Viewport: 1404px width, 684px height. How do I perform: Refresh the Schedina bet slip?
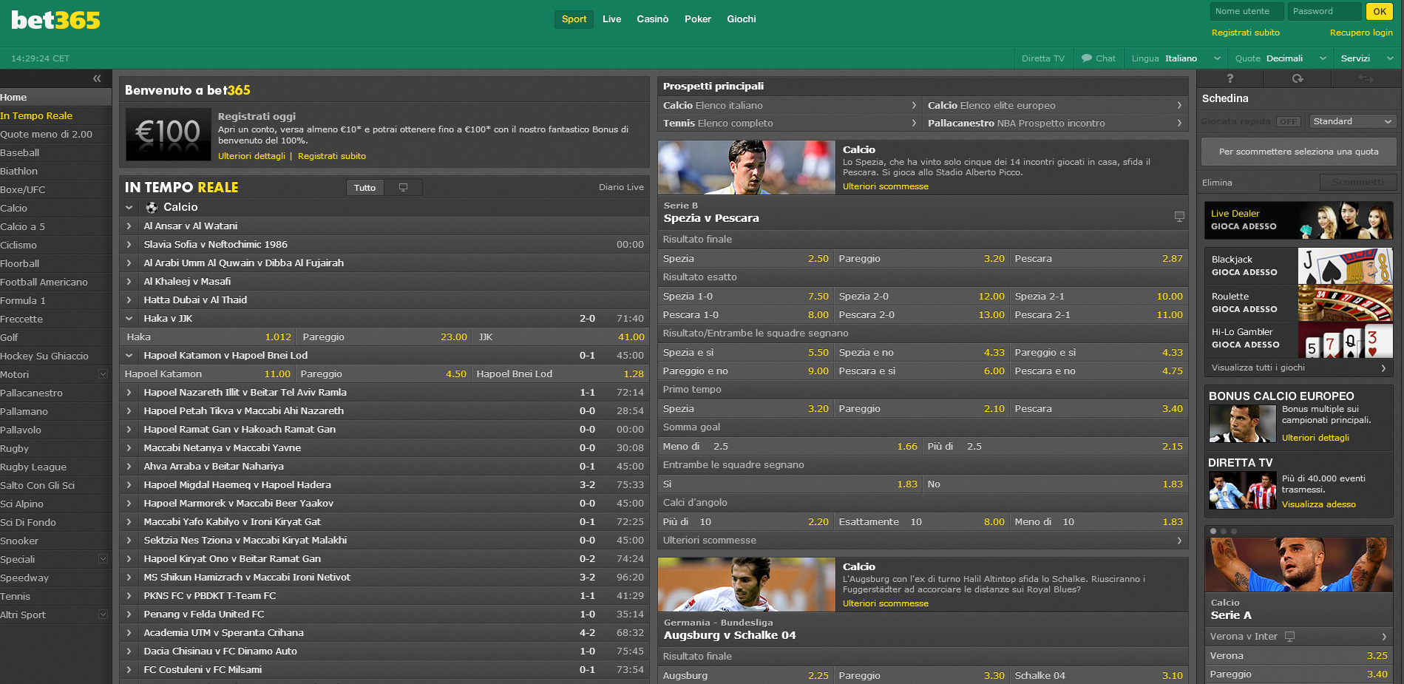pos(1298,78)
